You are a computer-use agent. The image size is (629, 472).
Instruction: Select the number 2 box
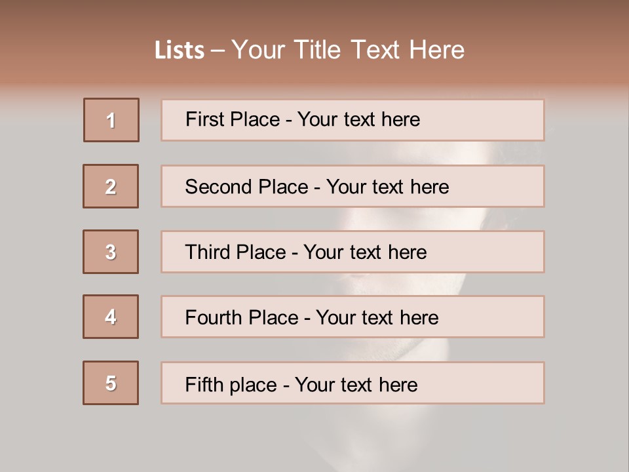coord(111,186)
